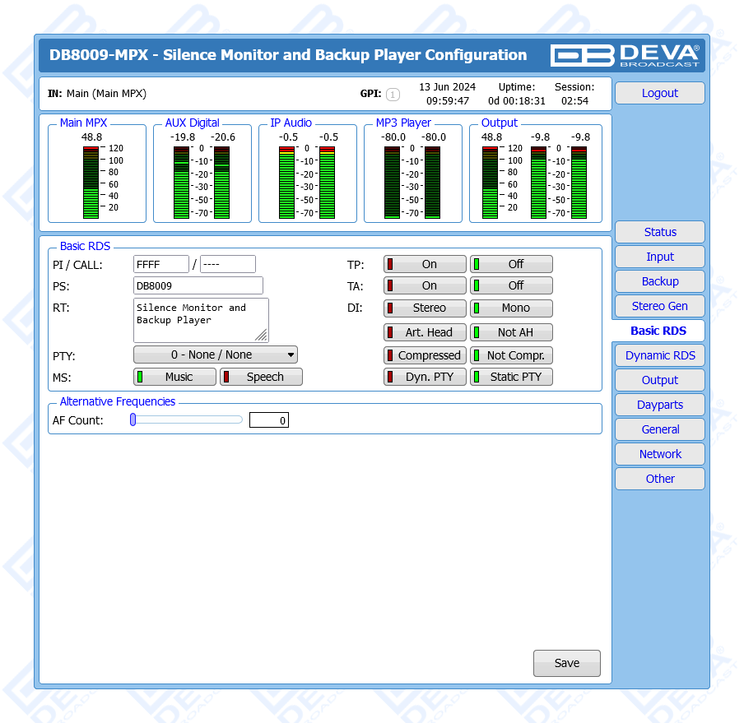Open the PTY dropdown list

[216, 355]
